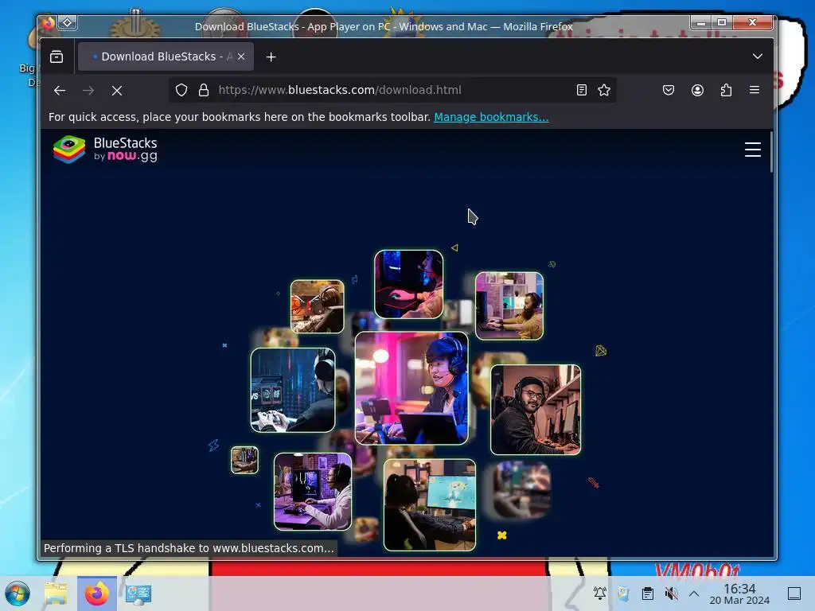Click the BlueStacks by now.gg logo
Image resolution: width=815 pixels, height=611 pixels.
[105, 149]
